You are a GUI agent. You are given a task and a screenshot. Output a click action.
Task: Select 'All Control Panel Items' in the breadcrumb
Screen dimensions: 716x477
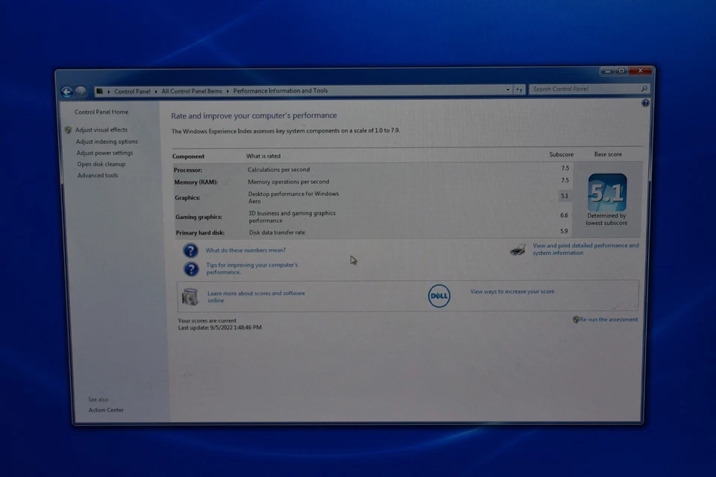tap(192, 91)
